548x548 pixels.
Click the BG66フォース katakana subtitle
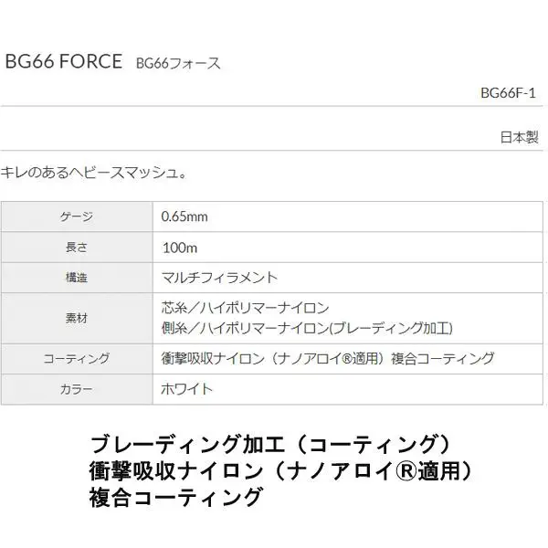click(178, 64)
